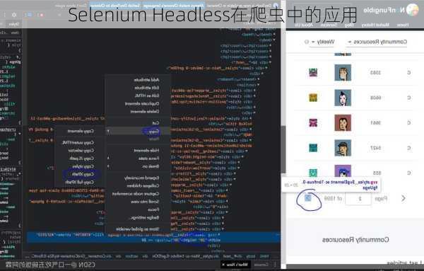The image size is (424, 271).
Task: Open the Console drawer tab
Action: coord(261,265)
